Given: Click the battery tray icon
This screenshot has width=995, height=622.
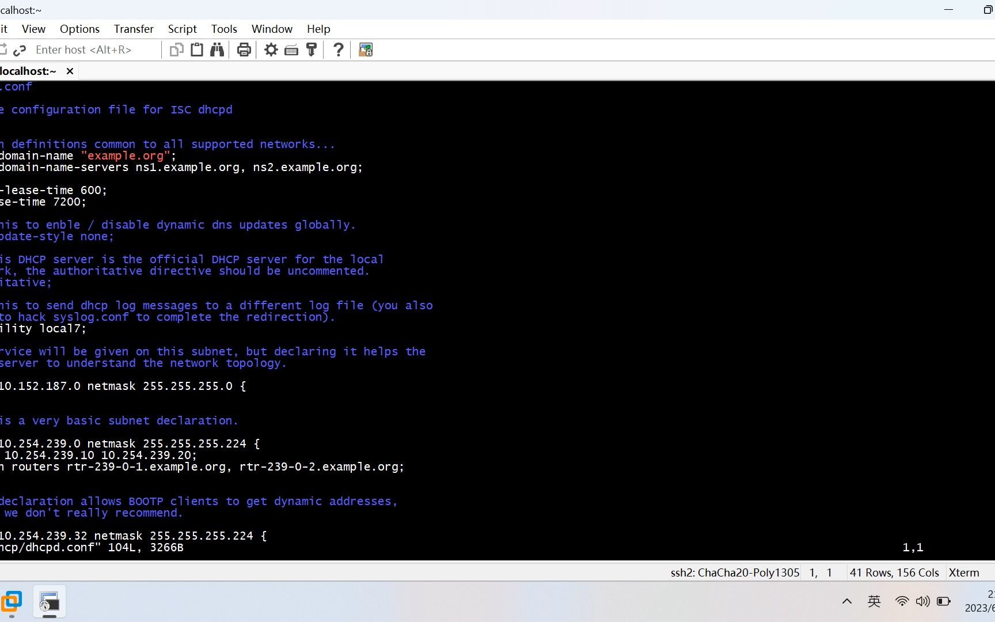Looking at the screenshot, I should click(x=944, y=601).
